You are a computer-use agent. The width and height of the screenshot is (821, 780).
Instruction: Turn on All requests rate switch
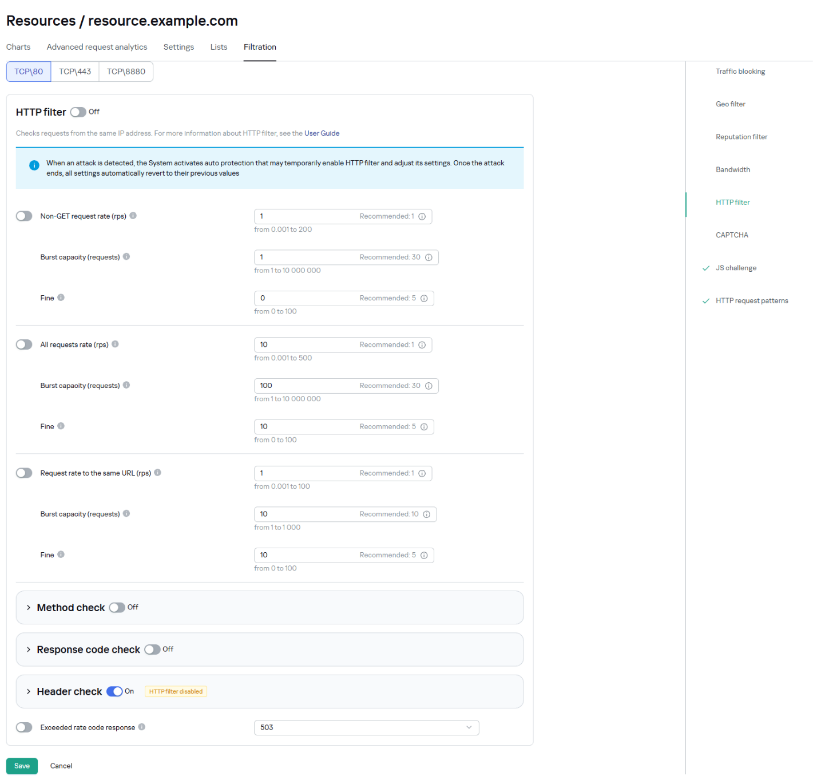point(24,345)
